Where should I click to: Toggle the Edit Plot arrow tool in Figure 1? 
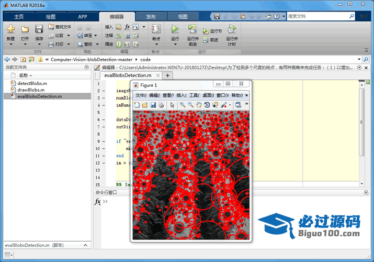(172, 105)
